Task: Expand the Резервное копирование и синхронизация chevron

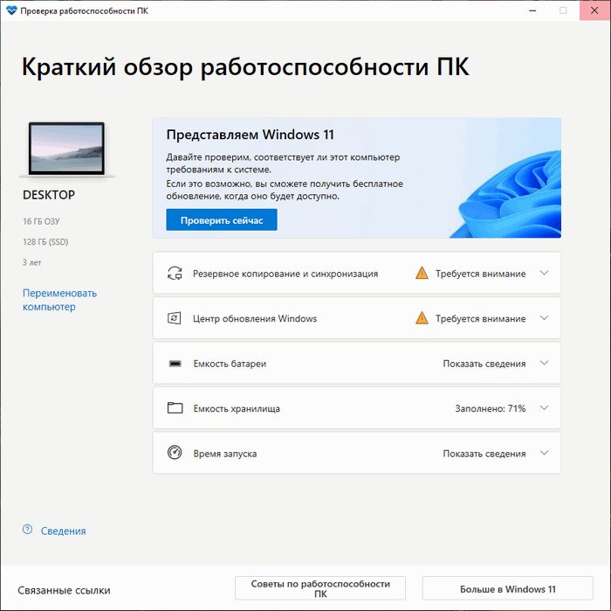Action: click(545, 273)
